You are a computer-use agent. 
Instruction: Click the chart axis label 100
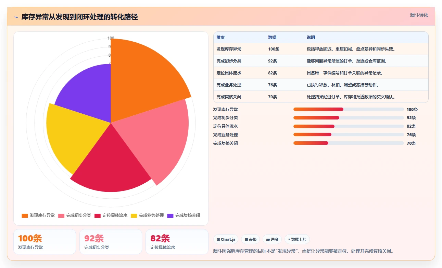tap(111, 38)
